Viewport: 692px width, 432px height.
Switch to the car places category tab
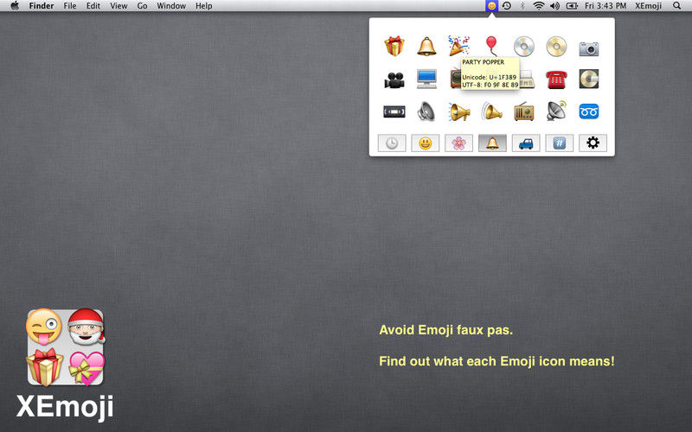pos(525,143)
